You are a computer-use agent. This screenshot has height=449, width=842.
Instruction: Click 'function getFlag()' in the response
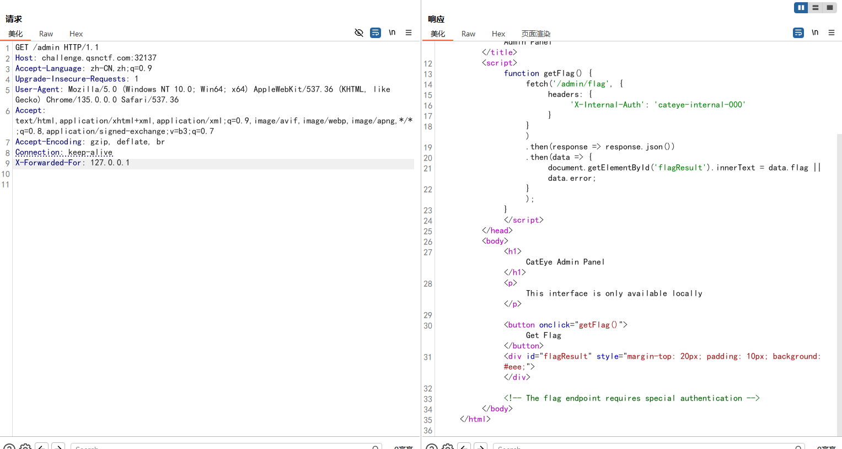click(x=543, y=73)
